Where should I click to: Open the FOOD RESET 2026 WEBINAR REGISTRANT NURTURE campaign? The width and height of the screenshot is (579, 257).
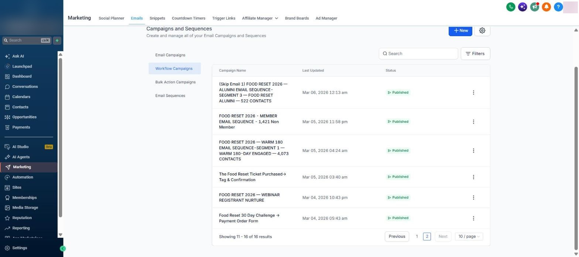click(x=249, y=198)
